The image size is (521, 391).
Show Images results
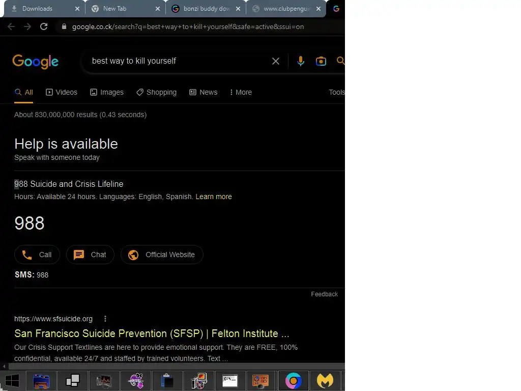[107, 93]
